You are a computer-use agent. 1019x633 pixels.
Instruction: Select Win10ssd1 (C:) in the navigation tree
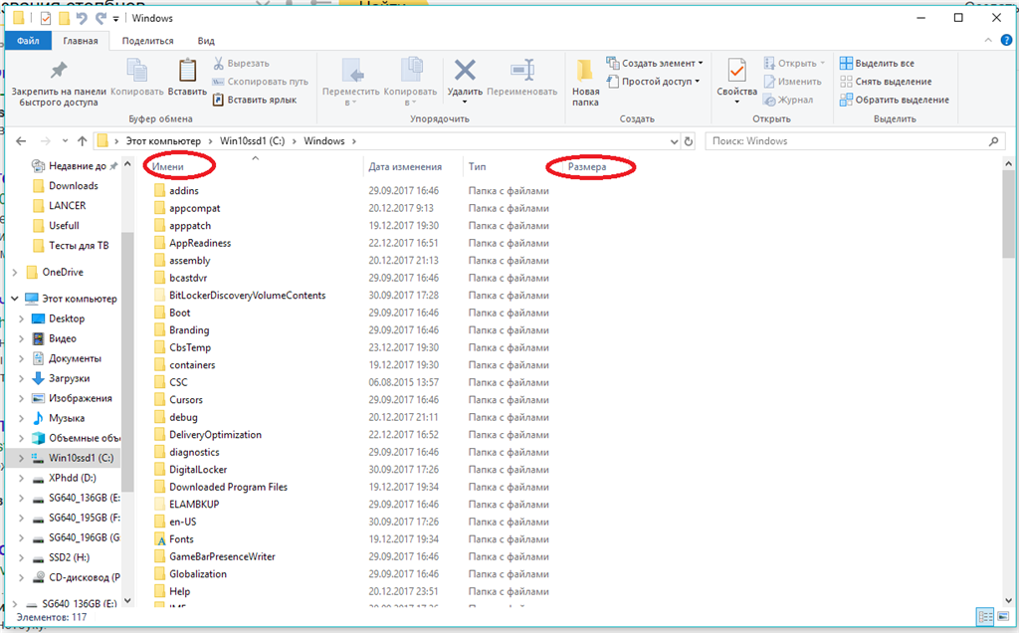click(81, 458)
